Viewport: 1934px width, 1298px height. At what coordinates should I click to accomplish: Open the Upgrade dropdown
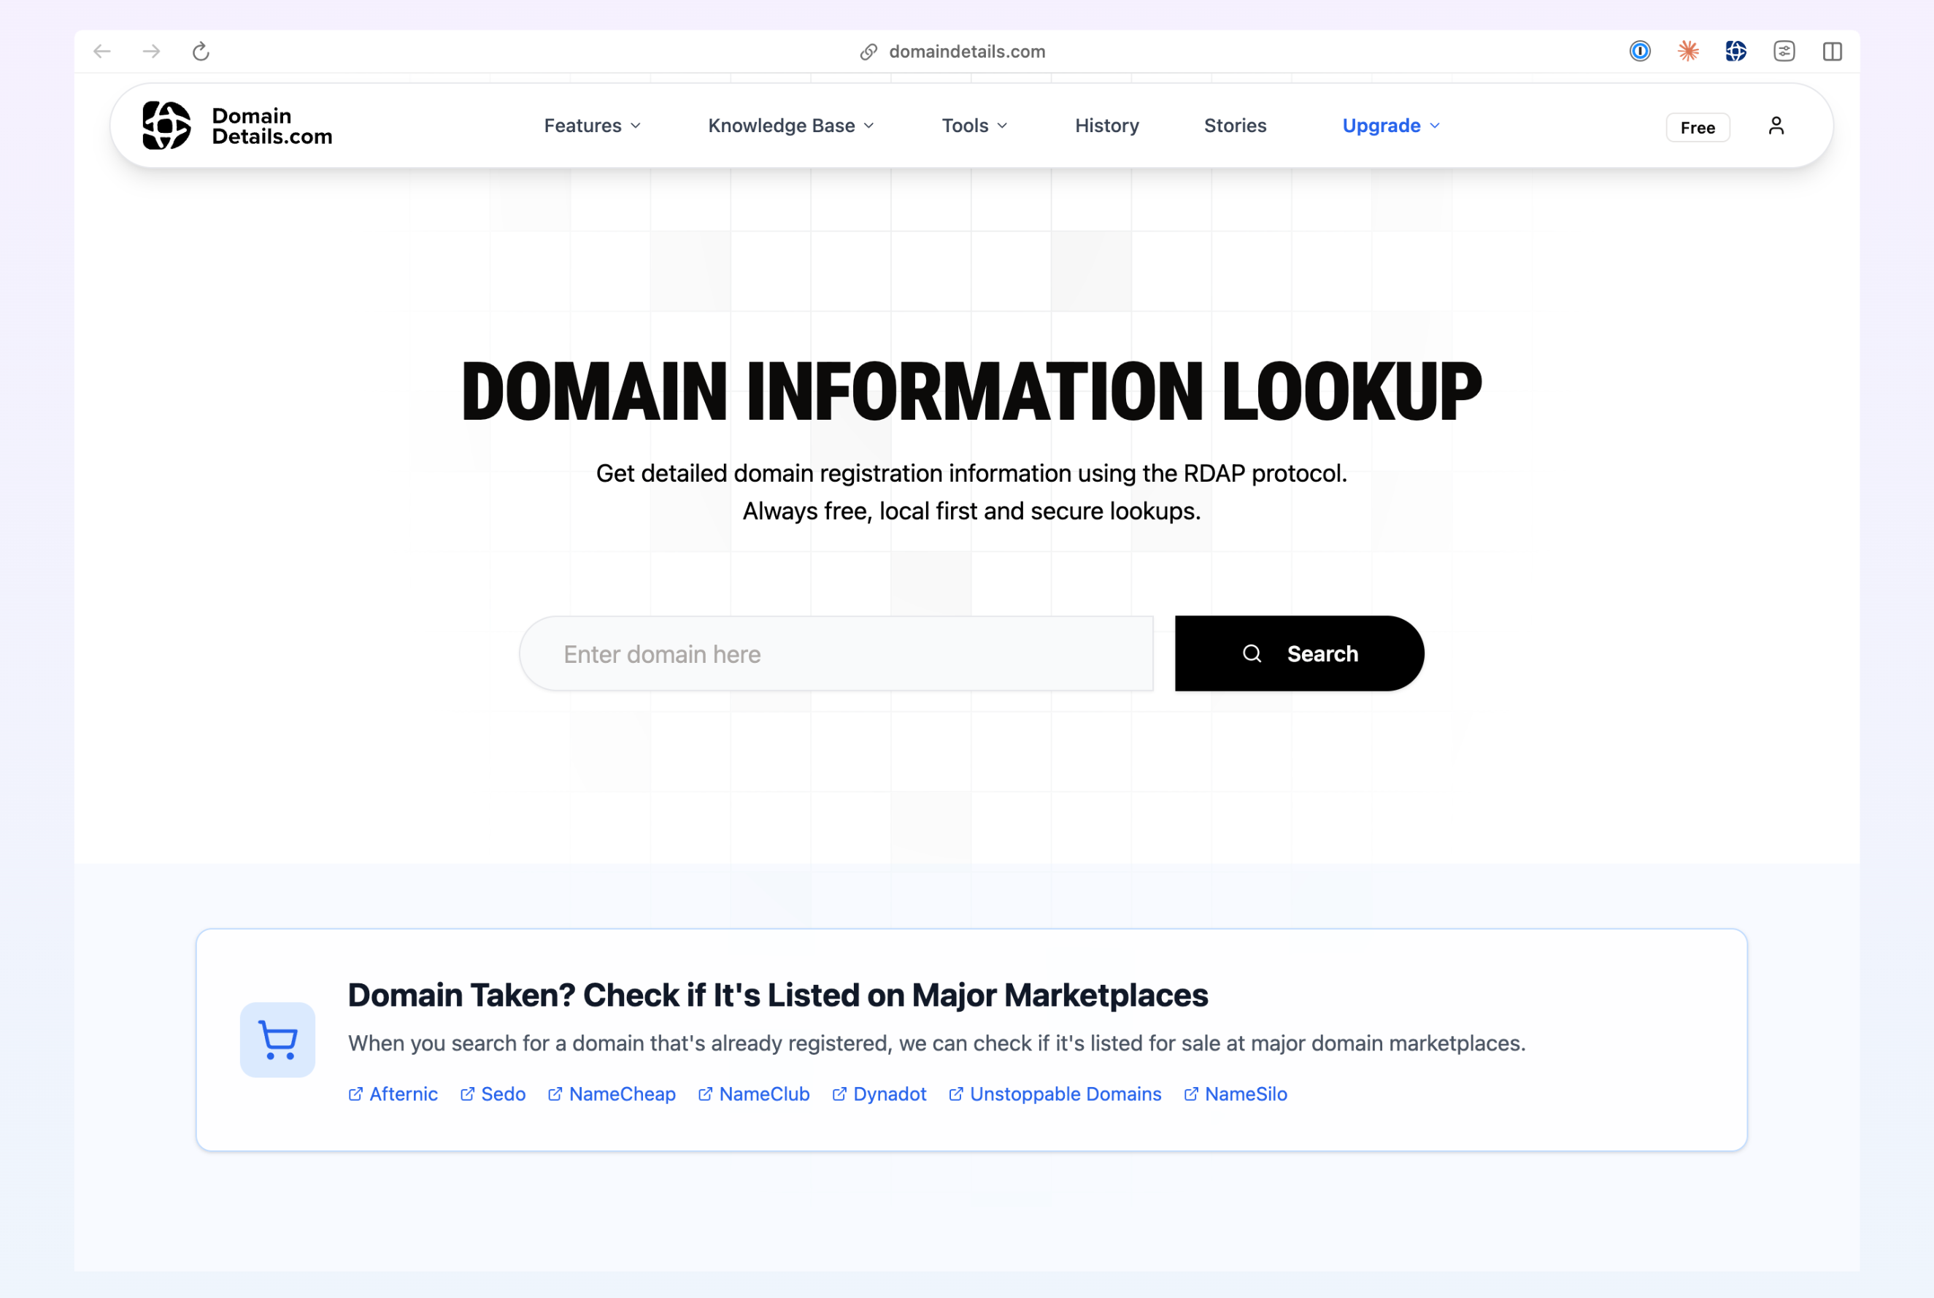pos(1390,125)
